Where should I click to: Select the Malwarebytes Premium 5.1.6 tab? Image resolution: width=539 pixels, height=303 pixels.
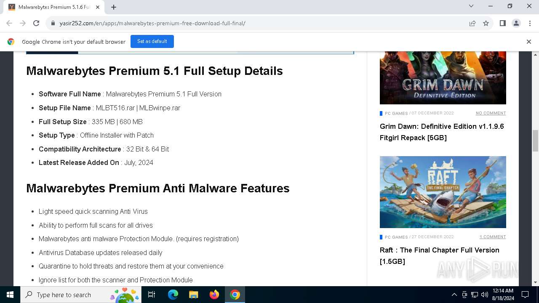coord(54,7)
